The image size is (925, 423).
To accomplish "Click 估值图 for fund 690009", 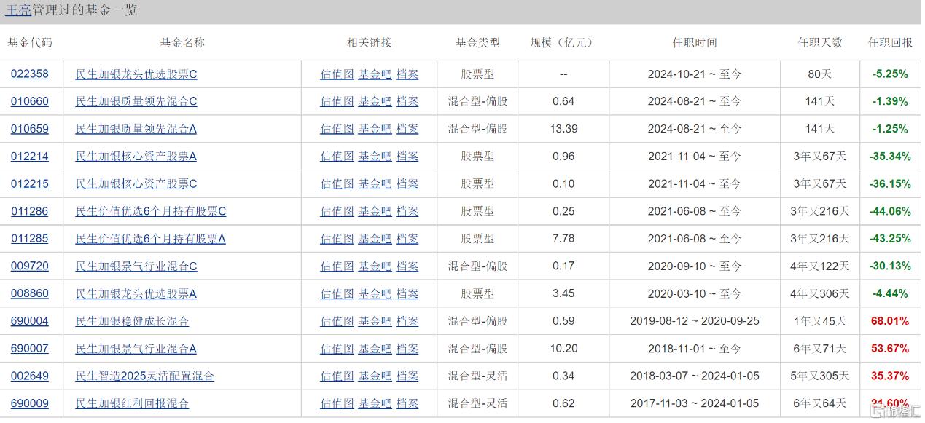I will [337, 403].
